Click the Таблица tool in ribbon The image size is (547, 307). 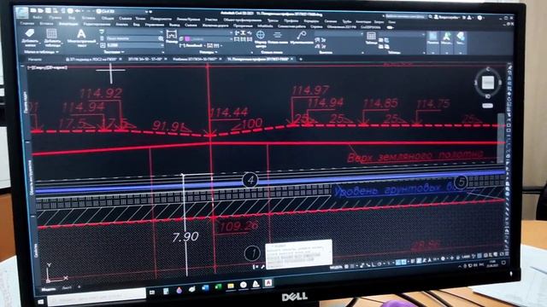coord(371,38)
